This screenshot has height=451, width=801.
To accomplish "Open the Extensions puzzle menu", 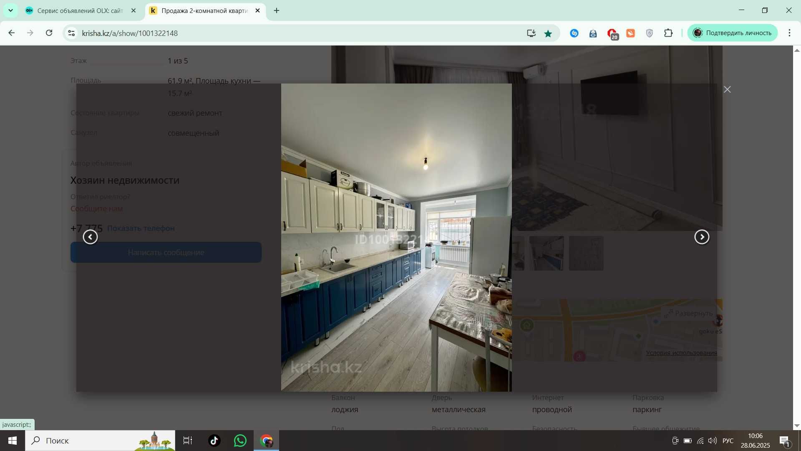I will [x=668, y=33].
